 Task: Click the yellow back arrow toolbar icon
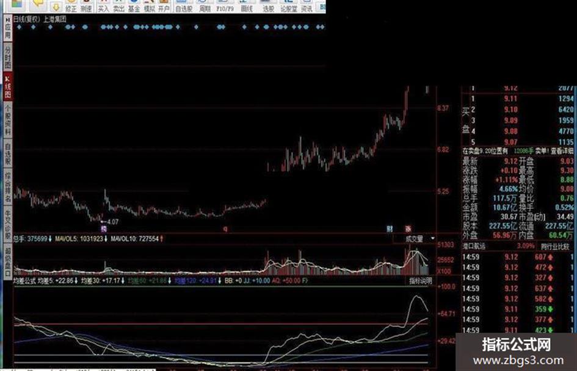coord(38,4)
